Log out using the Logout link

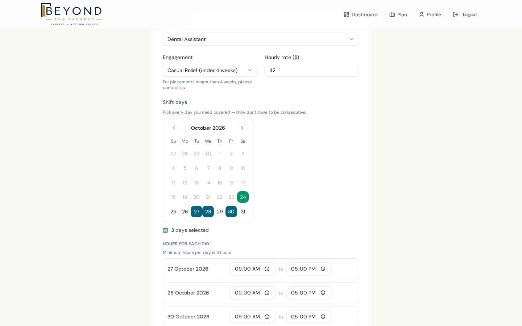pos(465,14)
